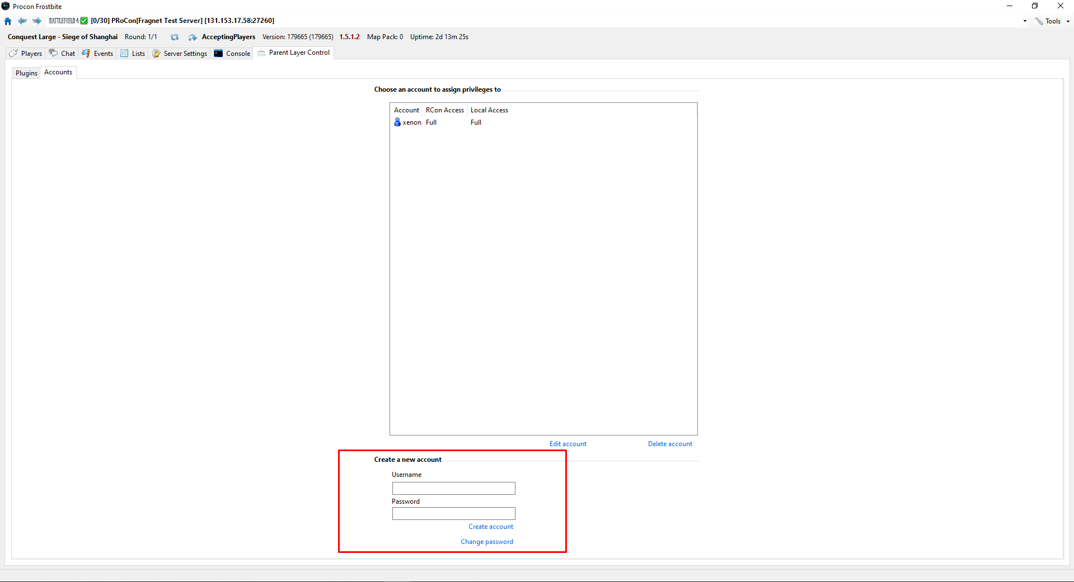The image size is (1074, 582).
Task: Click the xenon user icon
Action: 397,122
